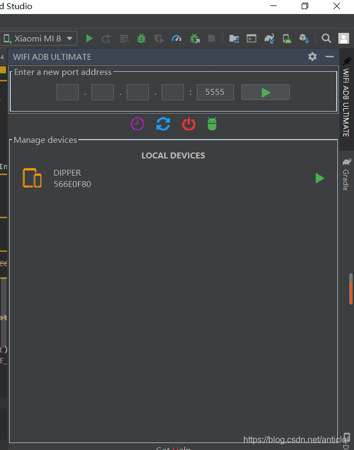Start debugging with the green bug icon

[x=141, y=38]
